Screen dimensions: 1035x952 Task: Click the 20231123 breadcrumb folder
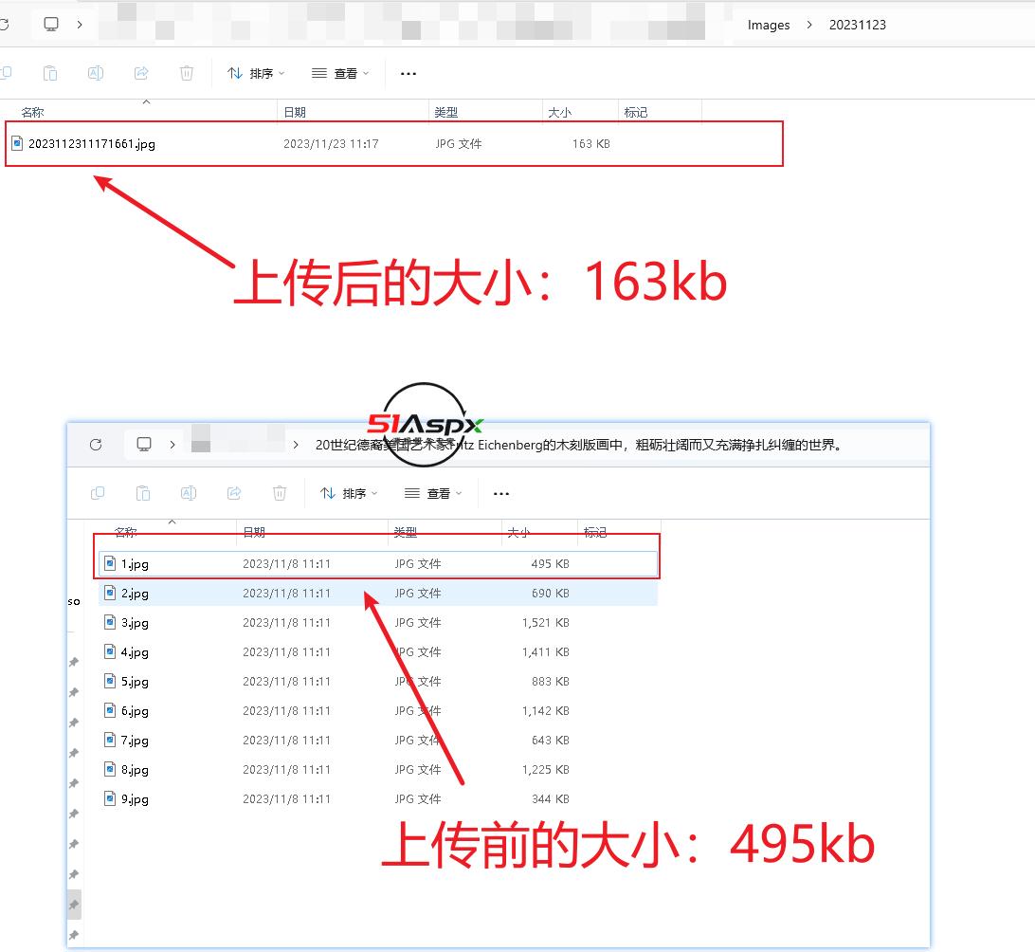857,25
